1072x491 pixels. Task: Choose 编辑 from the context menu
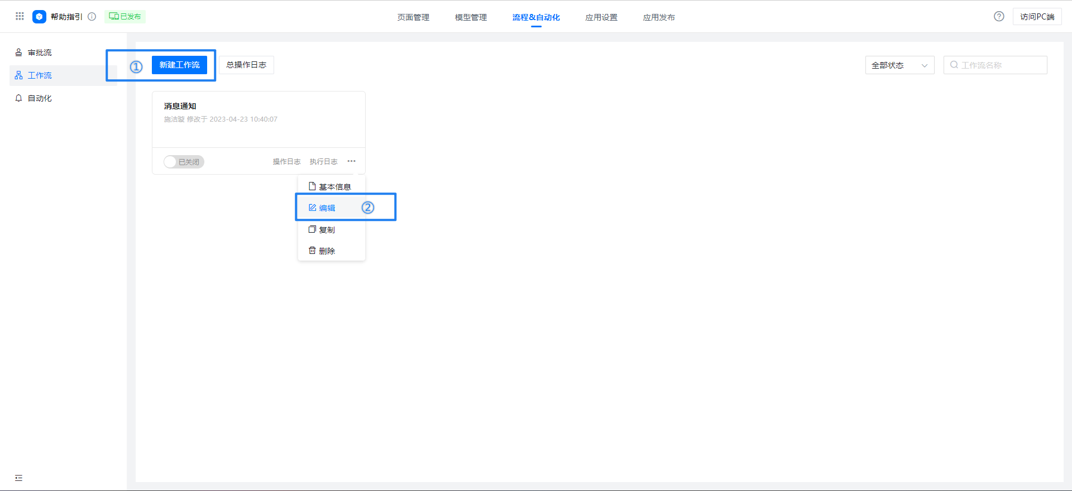pos(331,208)
